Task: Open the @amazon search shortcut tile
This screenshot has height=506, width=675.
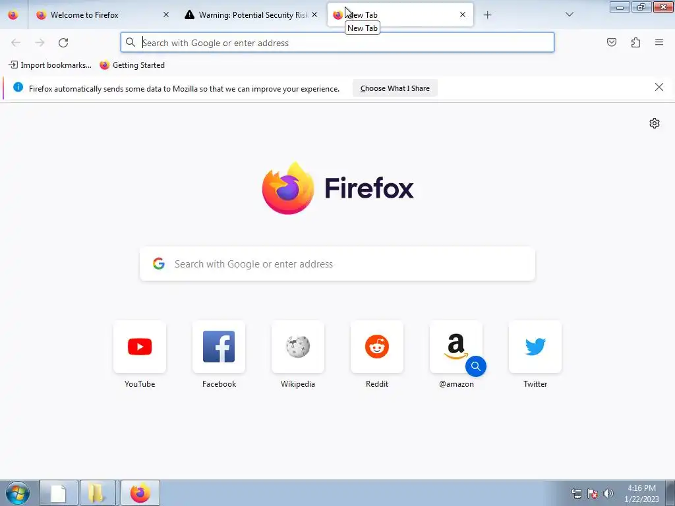Action: pos(456,347)
